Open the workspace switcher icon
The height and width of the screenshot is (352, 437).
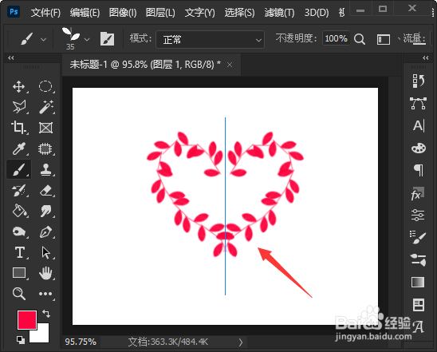click(384, 39)
